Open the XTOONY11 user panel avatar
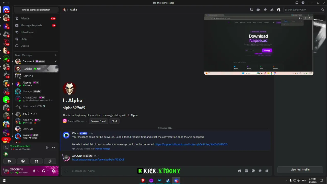This screenshot has height=184, width=327. pyautogui.click(x=6, y=171)
